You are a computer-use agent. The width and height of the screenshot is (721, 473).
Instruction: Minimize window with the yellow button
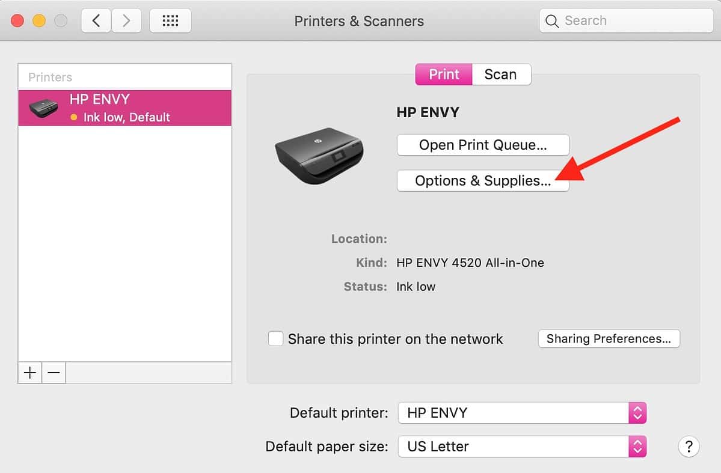[39, 21]
